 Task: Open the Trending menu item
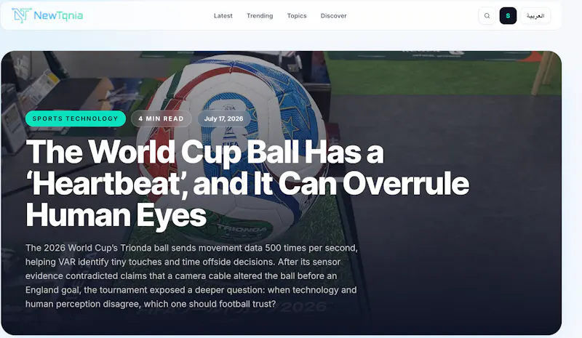click(260, 16)
